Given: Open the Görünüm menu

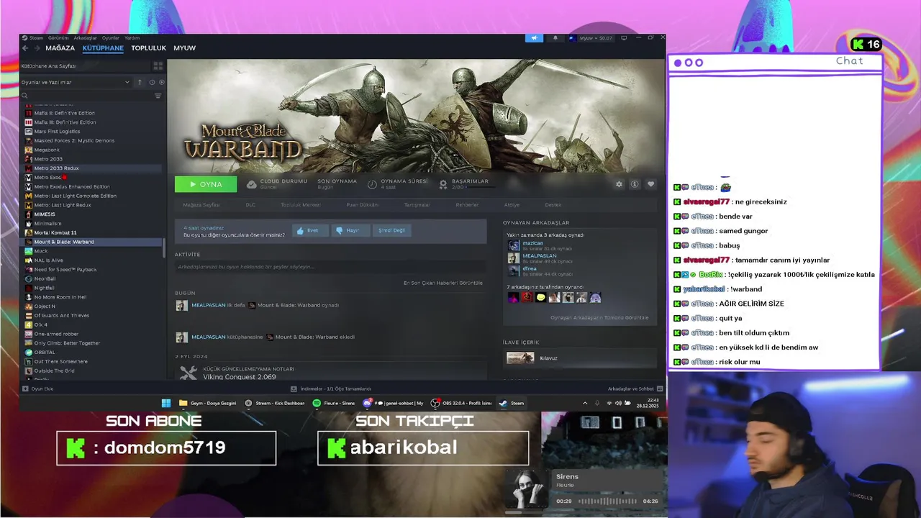Looking at the screenshot, I should coord(58,38).
